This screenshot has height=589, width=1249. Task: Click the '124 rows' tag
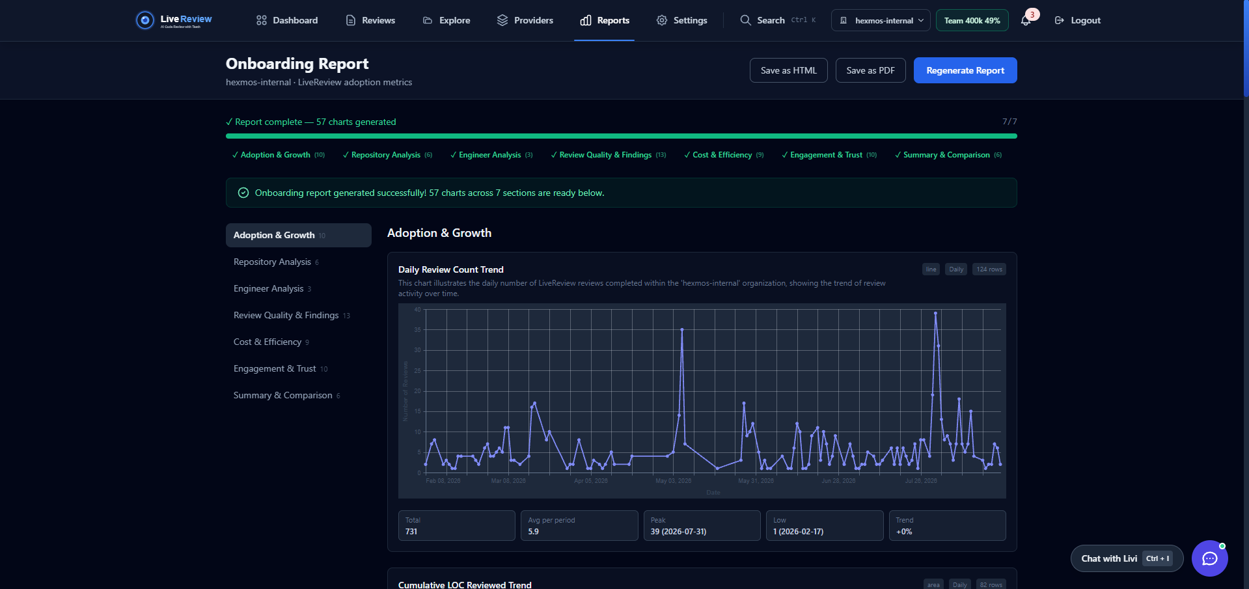tap(989, 269)
